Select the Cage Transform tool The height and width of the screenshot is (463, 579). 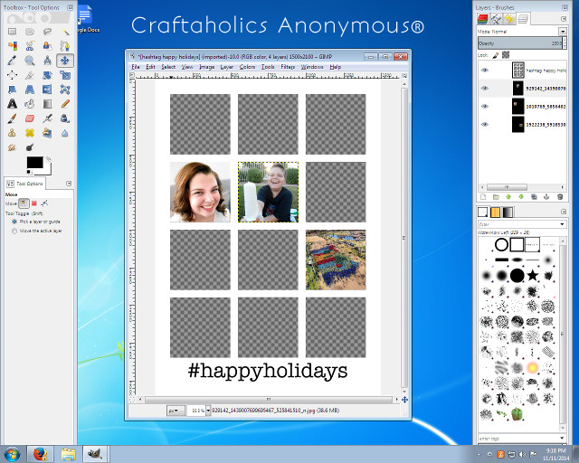[65, 90]
